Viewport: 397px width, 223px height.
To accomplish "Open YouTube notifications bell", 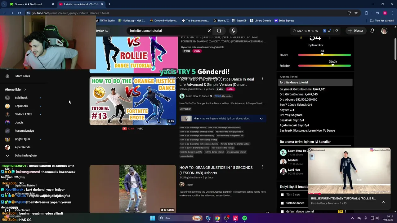I will click(x=372, y=31).
